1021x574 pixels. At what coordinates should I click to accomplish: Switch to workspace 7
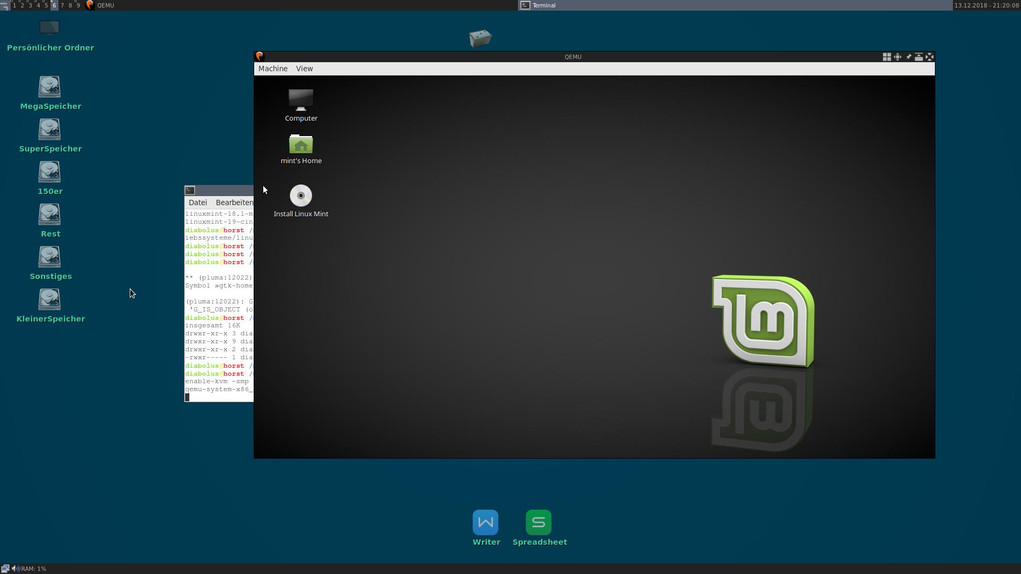click(62, 5)
